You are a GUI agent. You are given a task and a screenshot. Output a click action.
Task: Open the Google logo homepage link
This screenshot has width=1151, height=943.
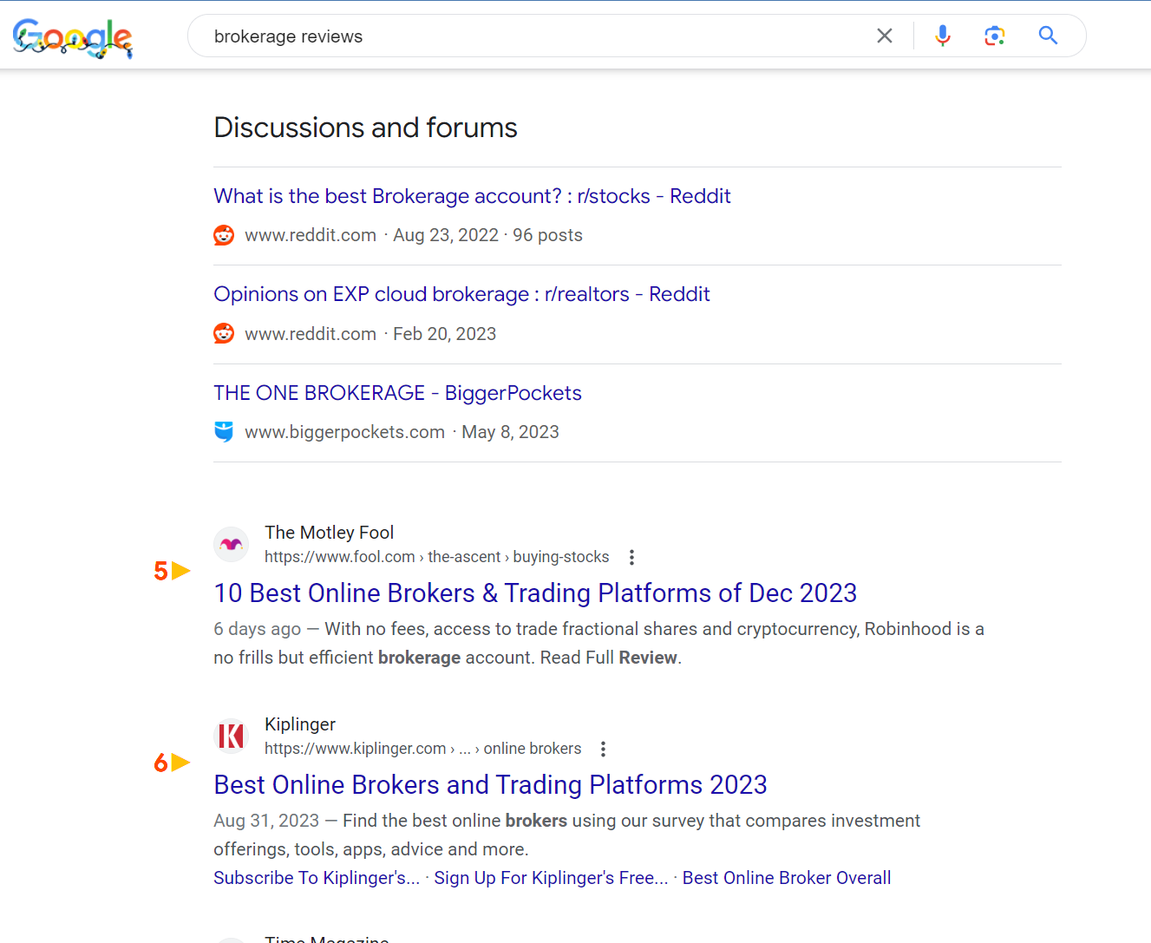click(73, 37)
